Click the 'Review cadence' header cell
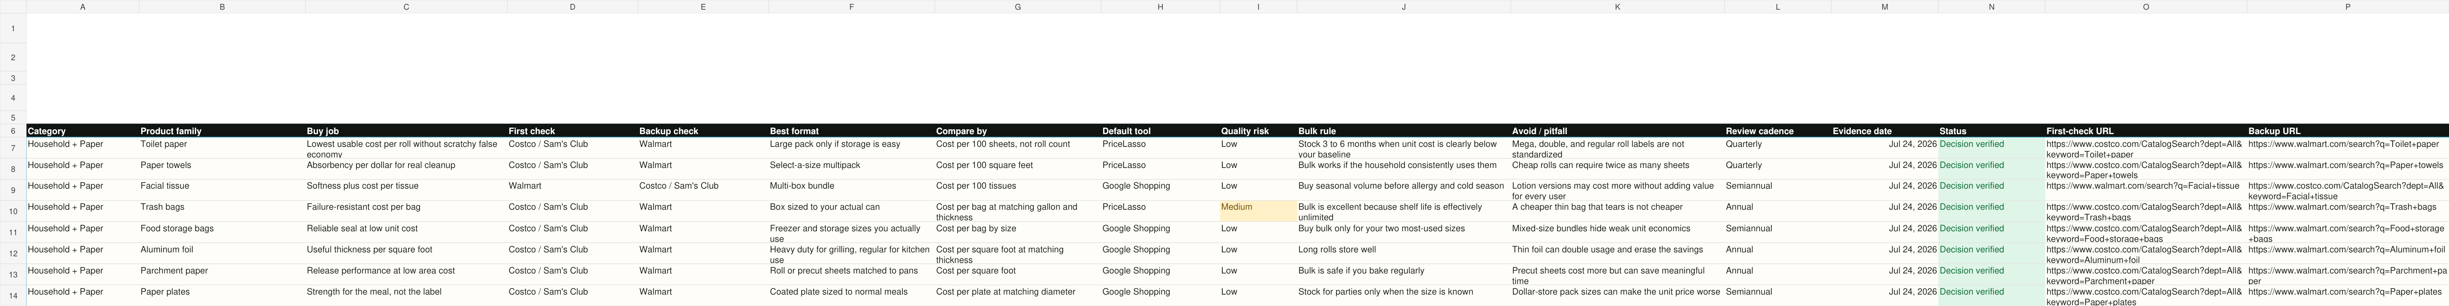This screenshot has height=306, width=2449. [1778, 131]
